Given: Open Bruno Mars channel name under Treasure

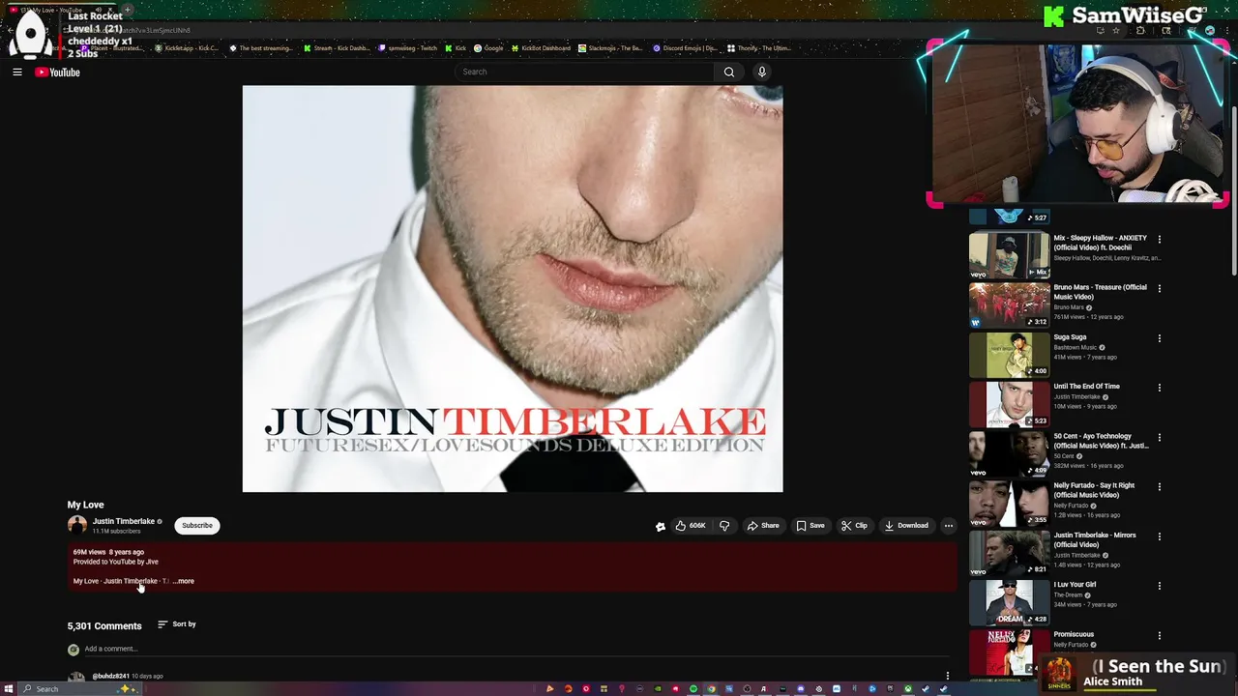Looking at the screenshot, I should (x=1069, y=307).
